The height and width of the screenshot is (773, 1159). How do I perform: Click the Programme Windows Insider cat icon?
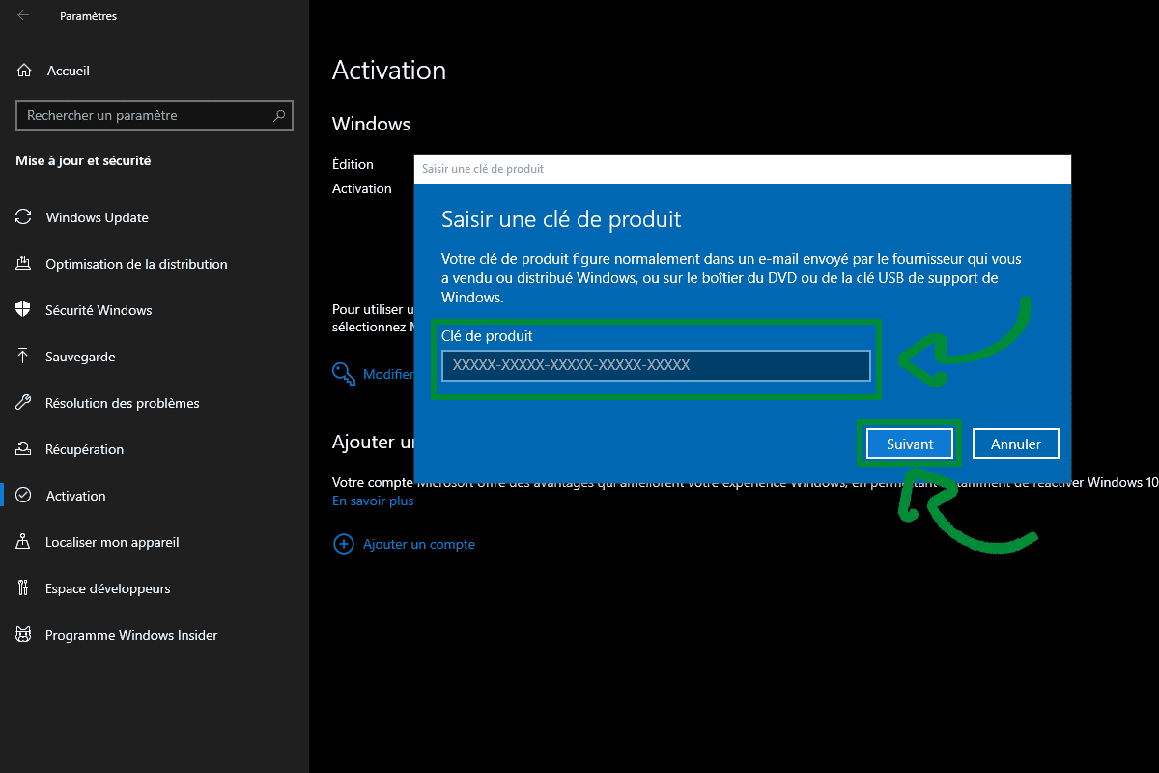(x=23, y=635)
